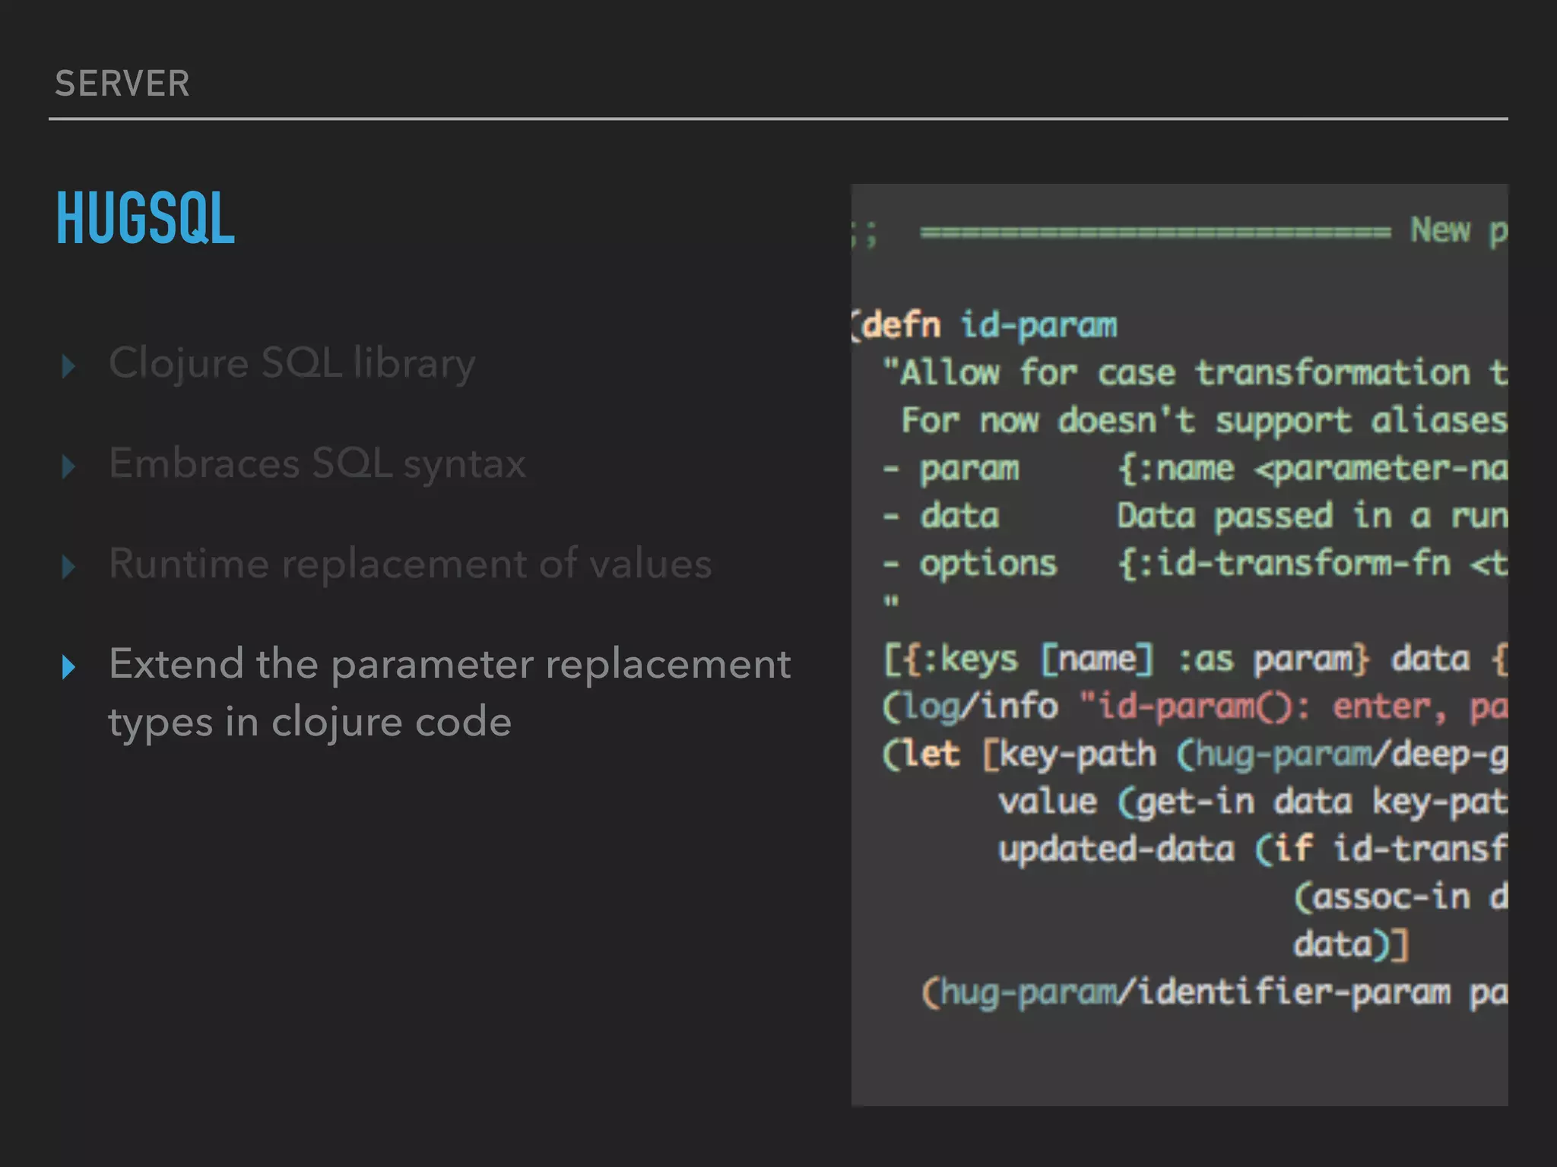Screen dimensions: 1557x1167
Task: Click the "For now doesn't support aliases" line
Action: pyautogui.click(x=1204, y=421)
